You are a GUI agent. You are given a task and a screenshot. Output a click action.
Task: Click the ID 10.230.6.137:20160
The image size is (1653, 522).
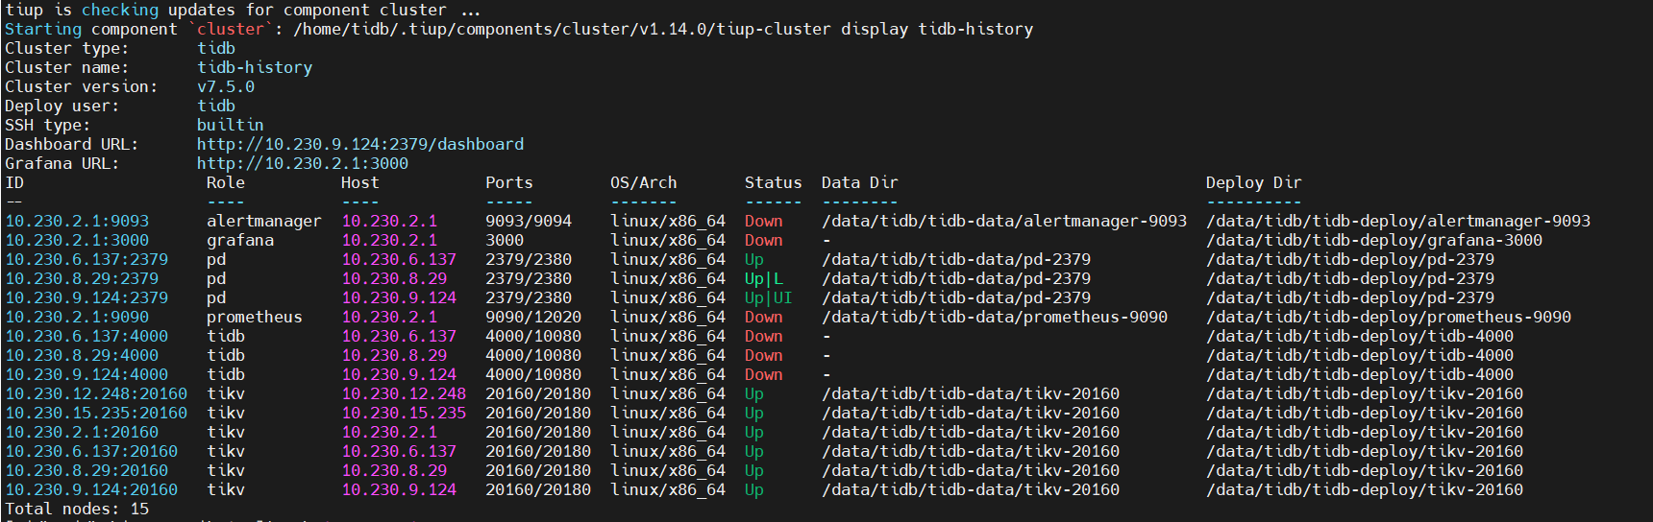[91, 451]
